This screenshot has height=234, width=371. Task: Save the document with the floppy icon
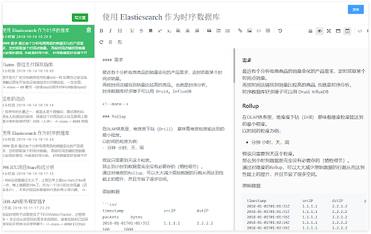[120, 42]
